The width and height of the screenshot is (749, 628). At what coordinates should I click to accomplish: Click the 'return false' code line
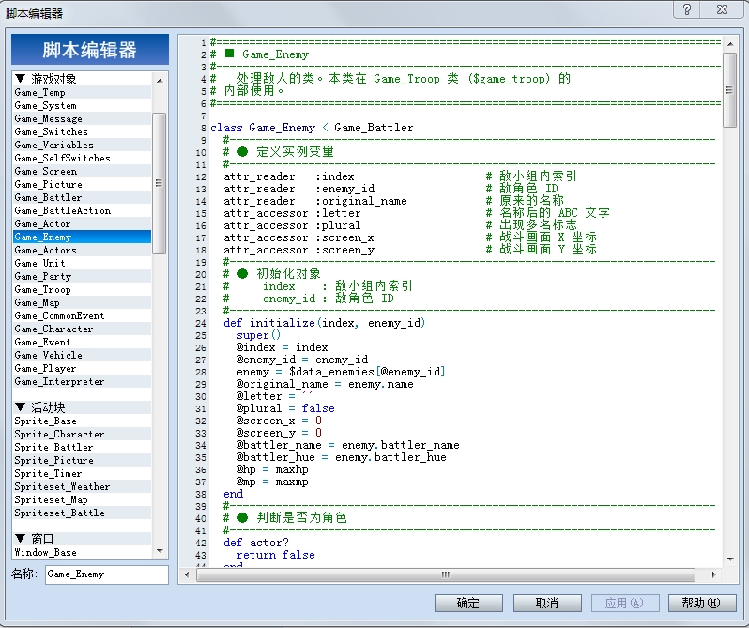[x=276, y=555]
